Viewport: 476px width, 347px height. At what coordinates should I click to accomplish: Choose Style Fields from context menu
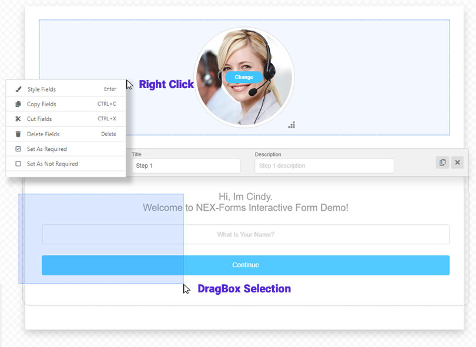click(x=66, y=89)
